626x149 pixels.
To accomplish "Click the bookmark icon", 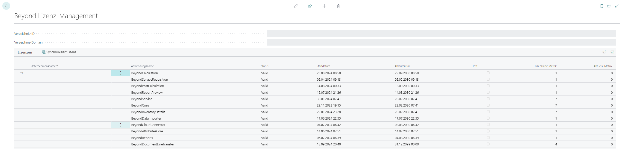I will [602, 6].
